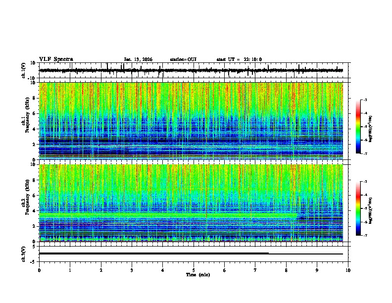Click the ch.1 "Frequency (kHz)" axis label

click(x=27, y=115)
